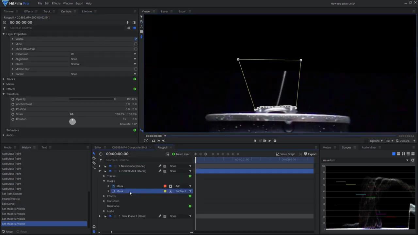Add an effect via timeline Effects plus icon

(x=190, y=196)
